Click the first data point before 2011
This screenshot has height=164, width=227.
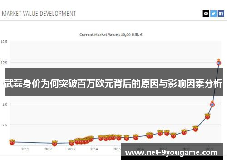12,142
